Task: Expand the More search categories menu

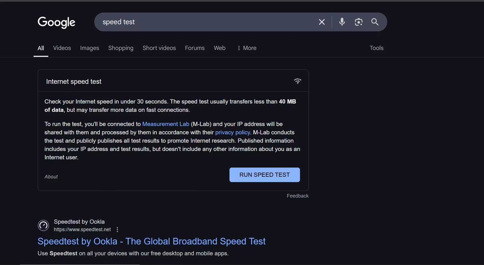Action: 246,48
